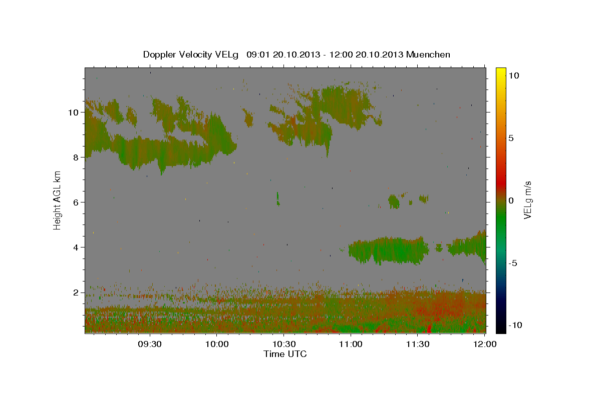This screenshot has width=601, height=400.
Task: Click the "Height AGL km" axis label
Action: tap(58, 200)
